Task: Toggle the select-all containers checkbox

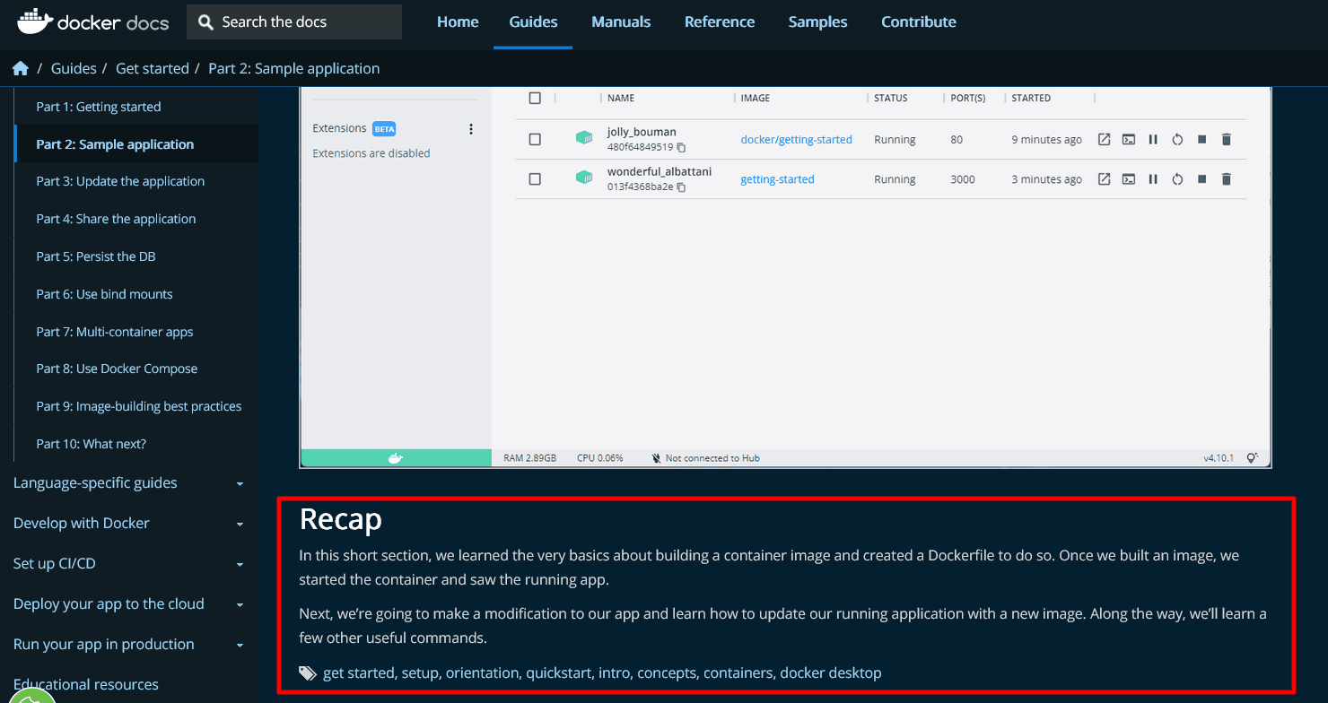Action: (x=535, y=98)
